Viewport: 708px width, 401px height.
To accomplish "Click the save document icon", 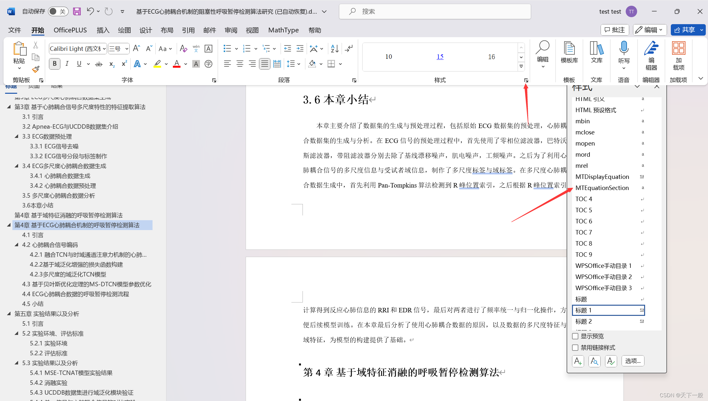I will 76,11.
